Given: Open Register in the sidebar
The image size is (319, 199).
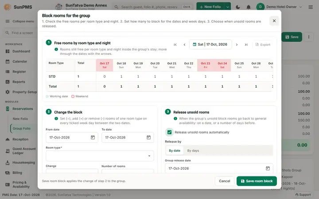Looking at the screenshot, I should [x=19, y=72].
